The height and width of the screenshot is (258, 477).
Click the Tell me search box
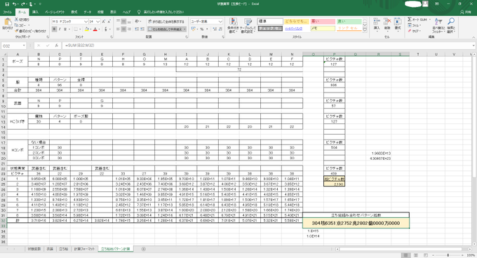161,12
